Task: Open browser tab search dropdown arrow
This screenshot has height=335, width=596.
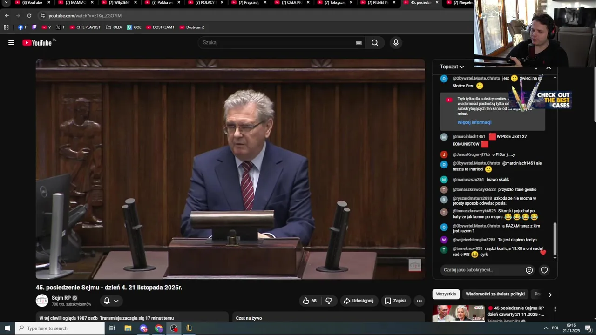Action: (x=6, y=3)
